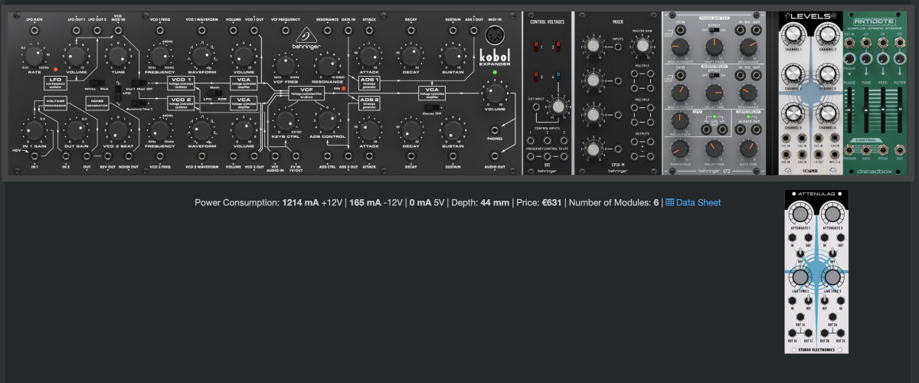Click the KEYB CTRL knob
The image size is (919, 383).
pyautogui.click(x=286, y=120)
